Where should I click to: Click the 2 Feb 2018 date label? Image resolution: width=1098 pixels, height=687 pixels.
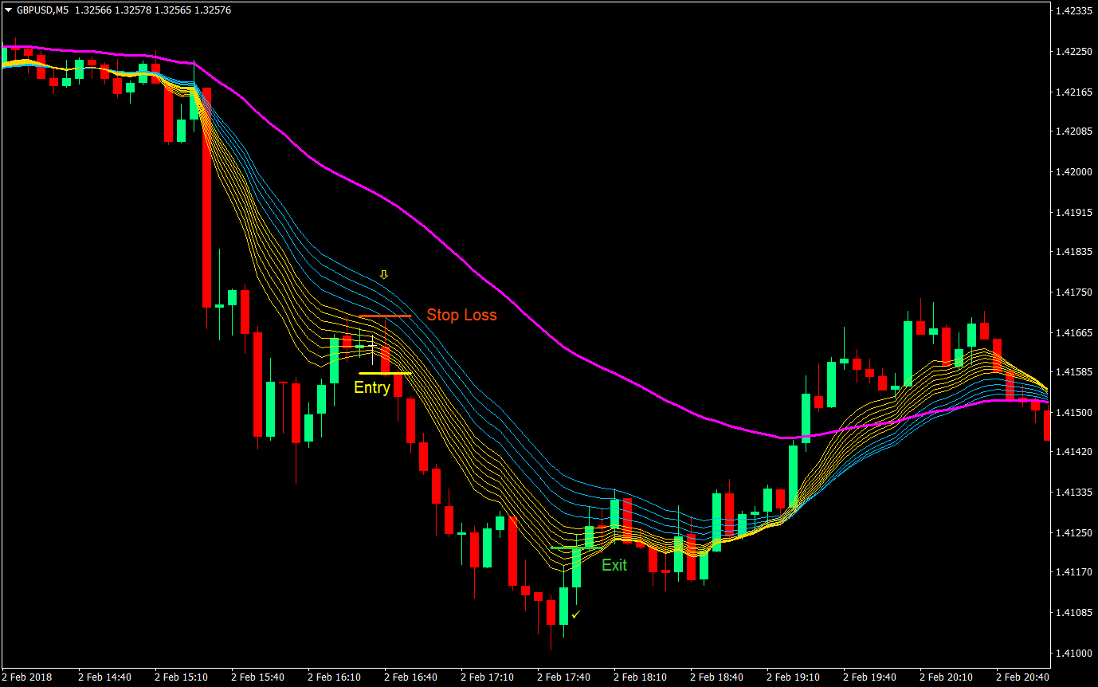(x=27, y=677)
